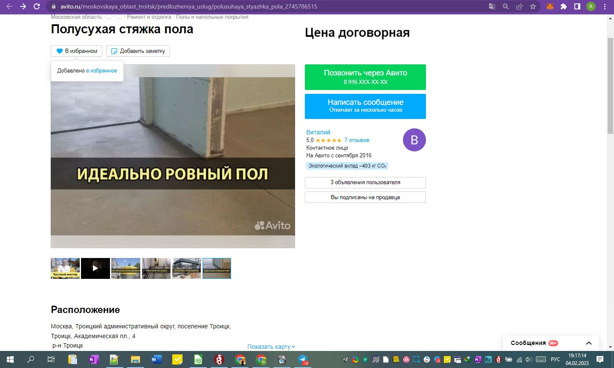Open File Explorer from taskbar
Screen dimensions: 614x368
135,359
